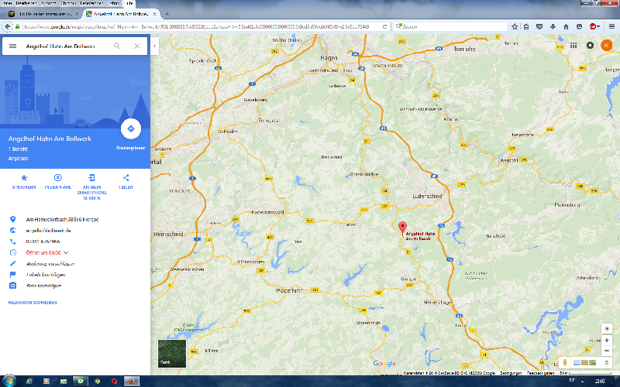Click the In der Nähe nearby icon
Image resolution: width=620 pixels, height=387 pixels.
pos(57,178)
